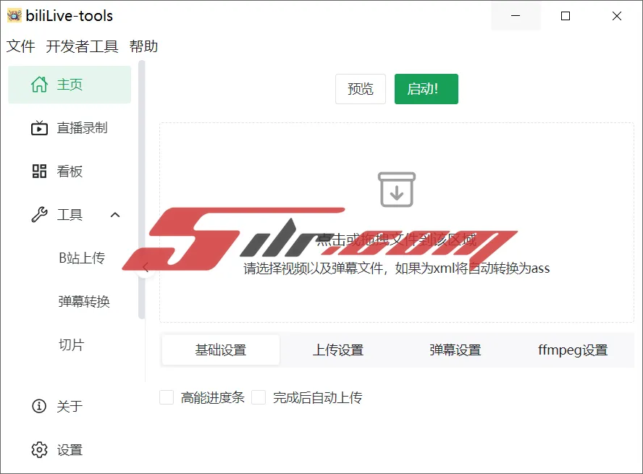
Task: Click the sidebar vertical scrollbar
Action: pos(142,190)
